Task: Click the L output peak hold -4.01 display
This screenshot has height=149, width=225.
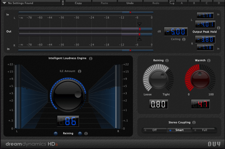Action: point(205,24)
